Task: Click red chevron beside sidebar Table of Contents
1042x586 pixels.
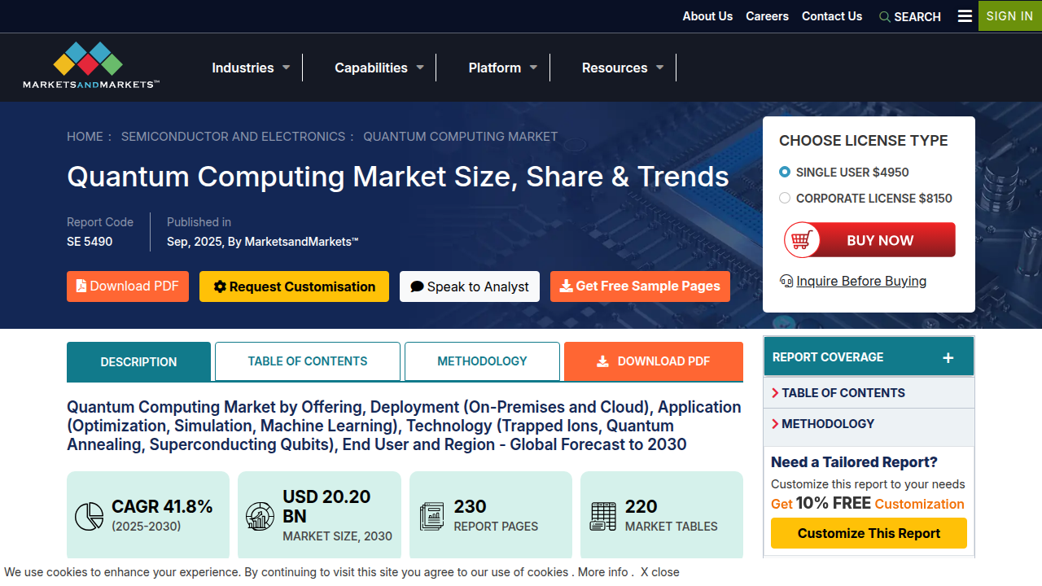Action: pyautogui.click(x=775, y=393)
